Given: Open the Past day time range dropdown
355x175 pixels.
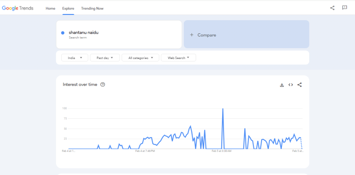Looking at the screenshot, I should (105, 58).
